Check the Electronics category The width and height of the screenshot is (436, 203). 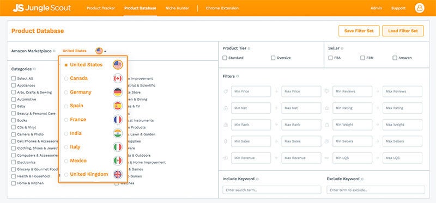(x=13, y=162)
